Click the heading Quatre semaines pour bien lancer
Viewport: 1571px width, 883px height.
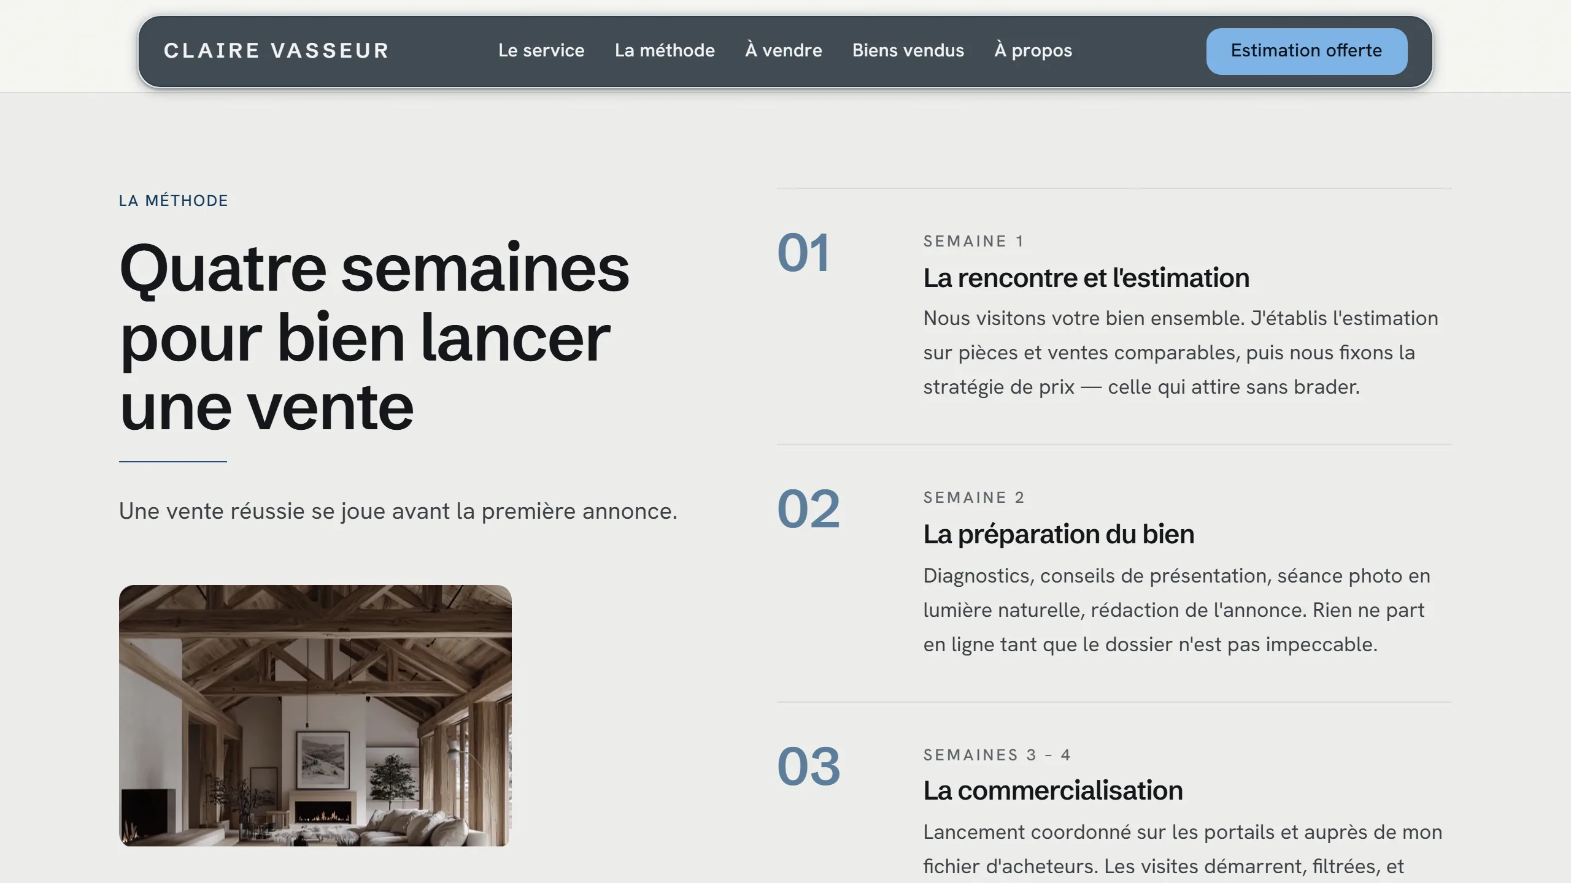(x=374, y=337)
